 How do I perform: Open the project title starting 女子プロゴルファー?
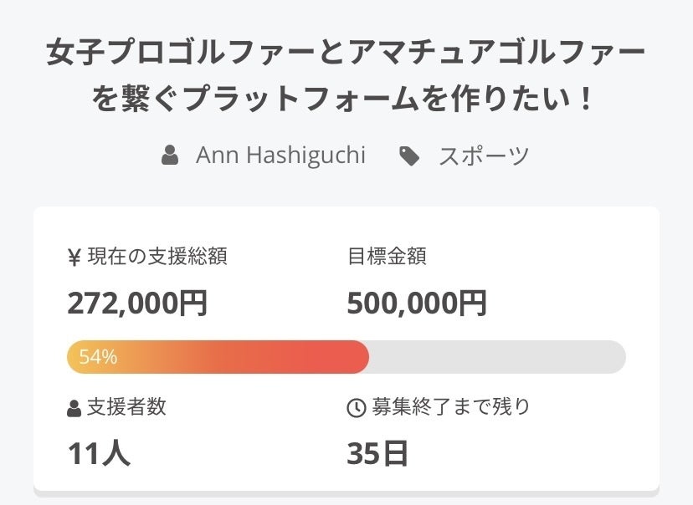click(346, 56)
